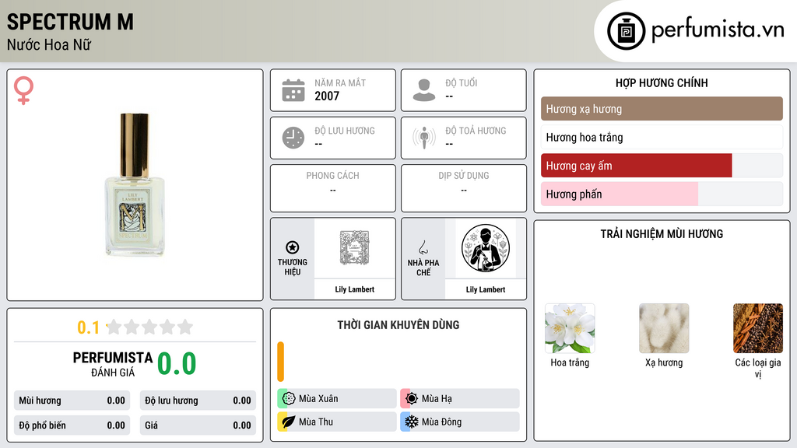This screenshot has height=448, width=797.
Task: Select the Hoa trắng note image
Action: pos(570,328)
